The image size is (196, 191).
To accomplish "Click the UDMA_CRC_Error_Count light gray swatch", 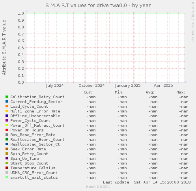I will tap(7, 172).
